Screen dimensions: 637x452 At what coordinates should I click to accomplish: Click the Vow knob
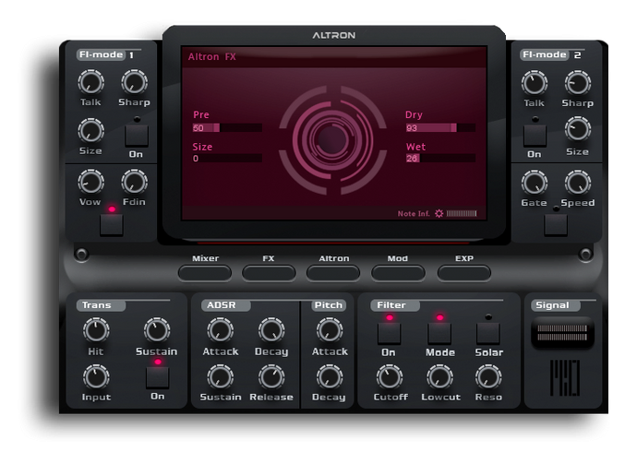pyautogui.click(x=91, y=182)
